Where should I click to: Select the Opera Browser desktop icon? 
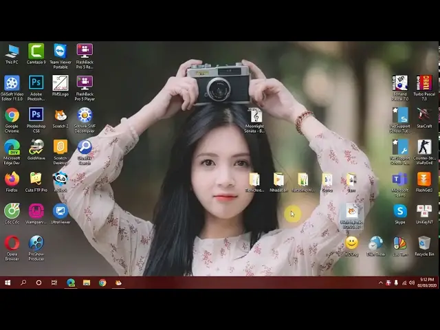coord(12,248)
